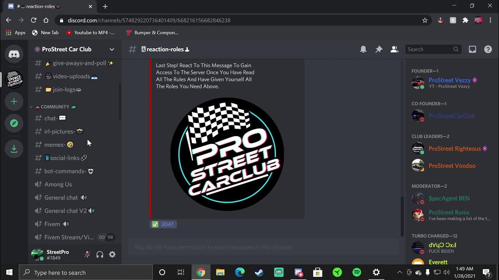499x280 pixels.
Task: Show pinned messages pin icon
Action: point(379,49)
